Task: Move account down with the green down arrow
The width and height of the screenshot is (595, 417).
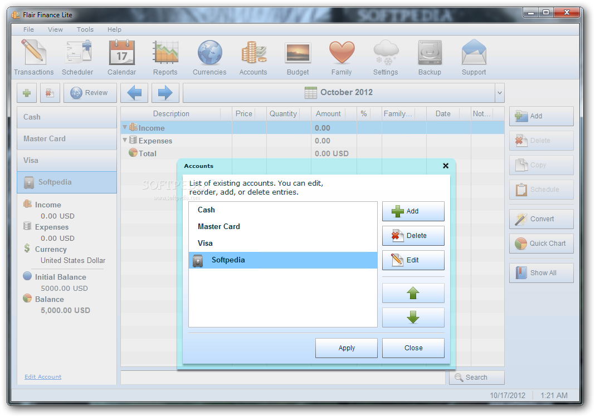Action: pyautogui.click(x=413, y=317)
